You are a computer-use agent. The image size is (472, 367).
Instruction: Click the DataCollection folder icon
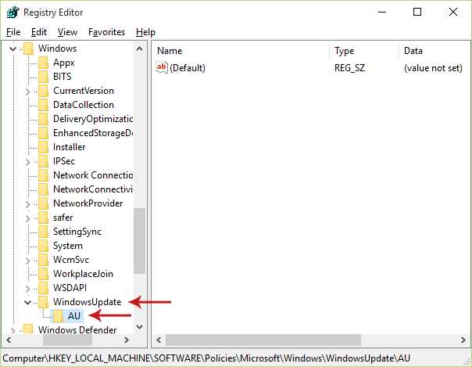(43, 105)
